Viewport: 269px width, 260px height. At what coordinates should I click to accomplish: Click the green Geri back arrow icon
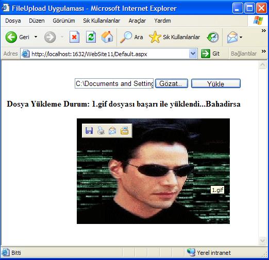click(11, 37)
